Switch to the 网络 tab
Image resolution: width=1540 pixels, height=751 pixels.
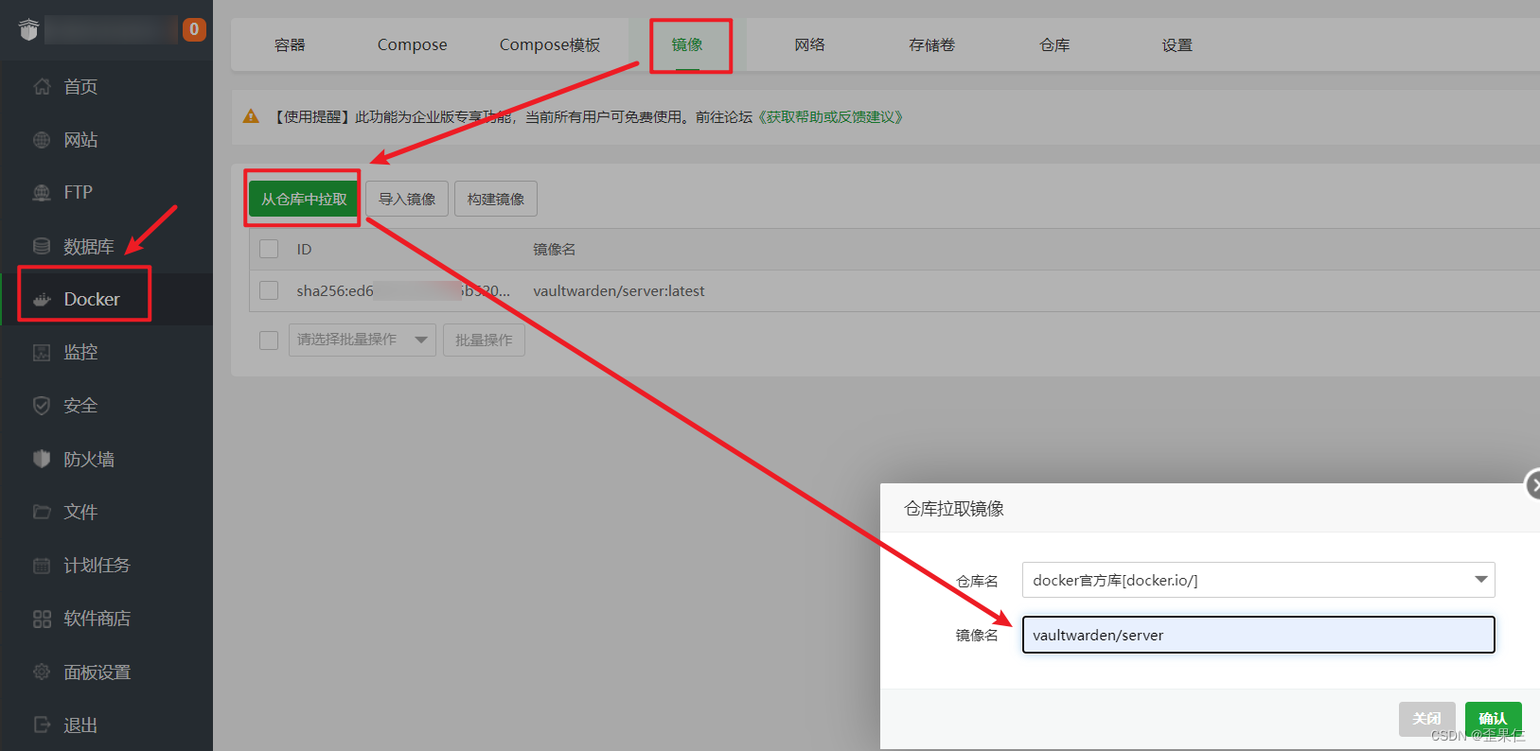click(x=809, y=44)
